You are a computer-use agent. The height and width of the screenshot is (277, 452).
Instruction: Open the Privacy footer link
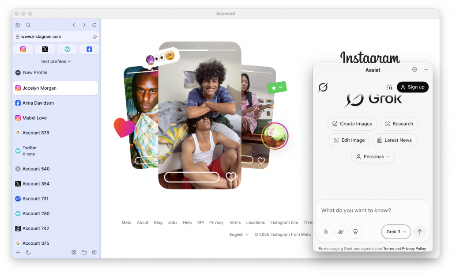tap(216, 223)
